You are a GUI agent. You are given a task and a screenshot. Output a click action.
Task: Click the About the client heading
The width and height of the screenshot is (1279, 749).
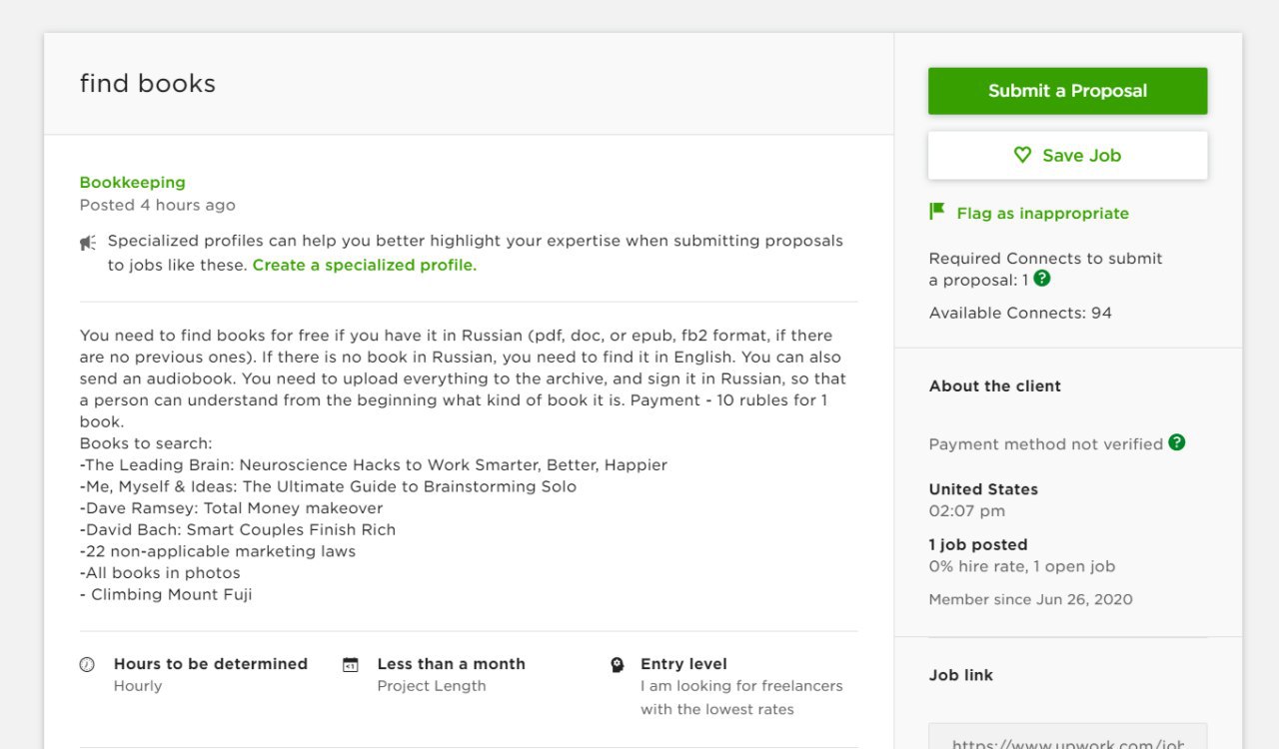995,386
